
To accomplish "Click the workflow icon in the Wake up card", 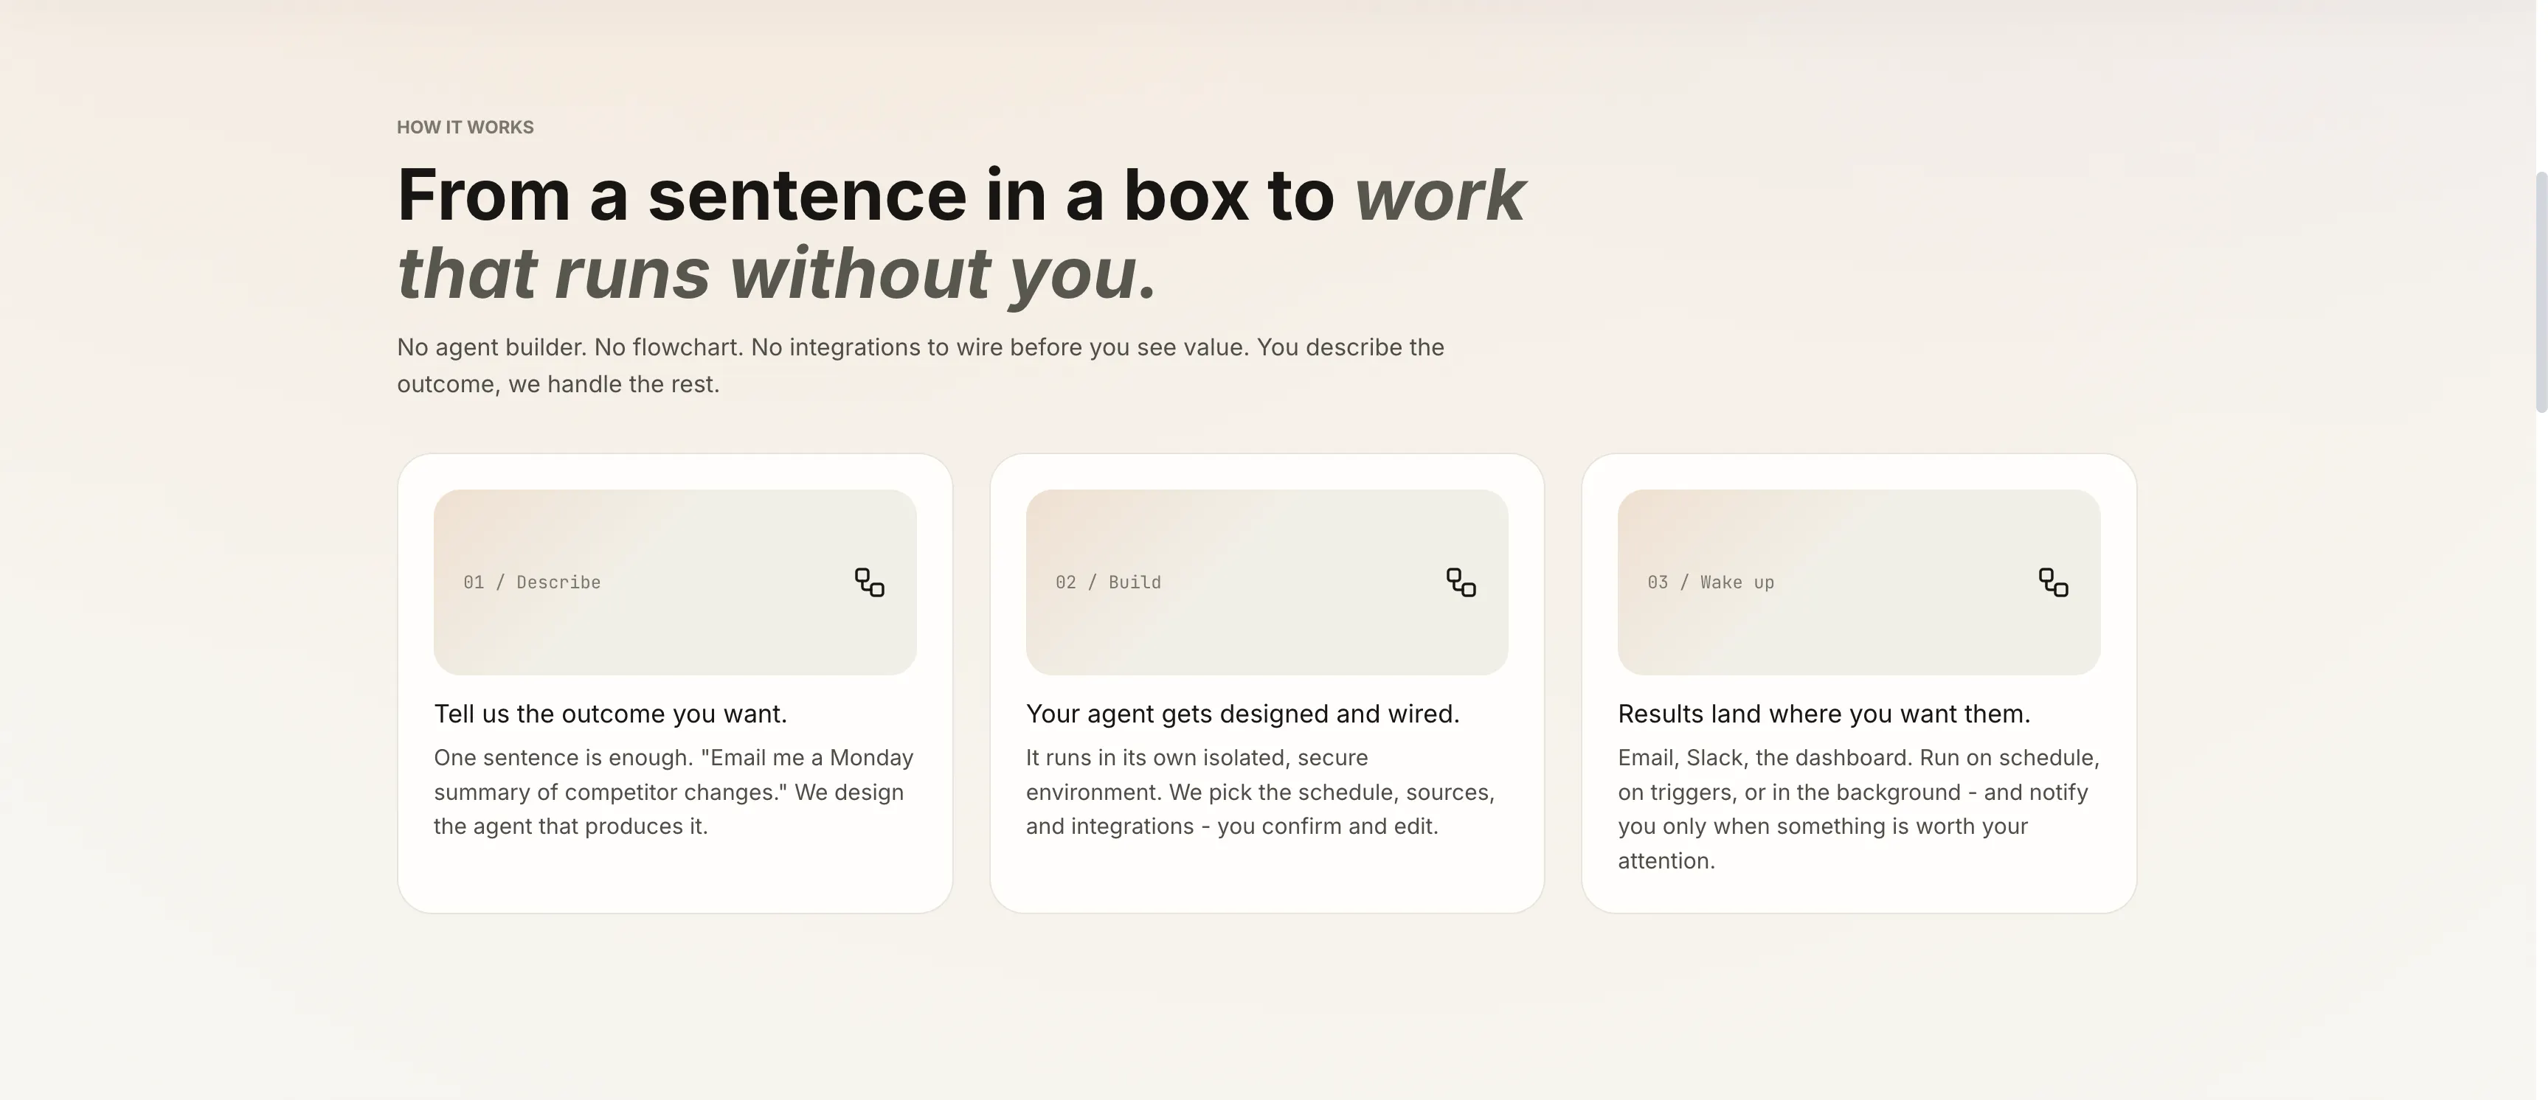I will 2054,582.
